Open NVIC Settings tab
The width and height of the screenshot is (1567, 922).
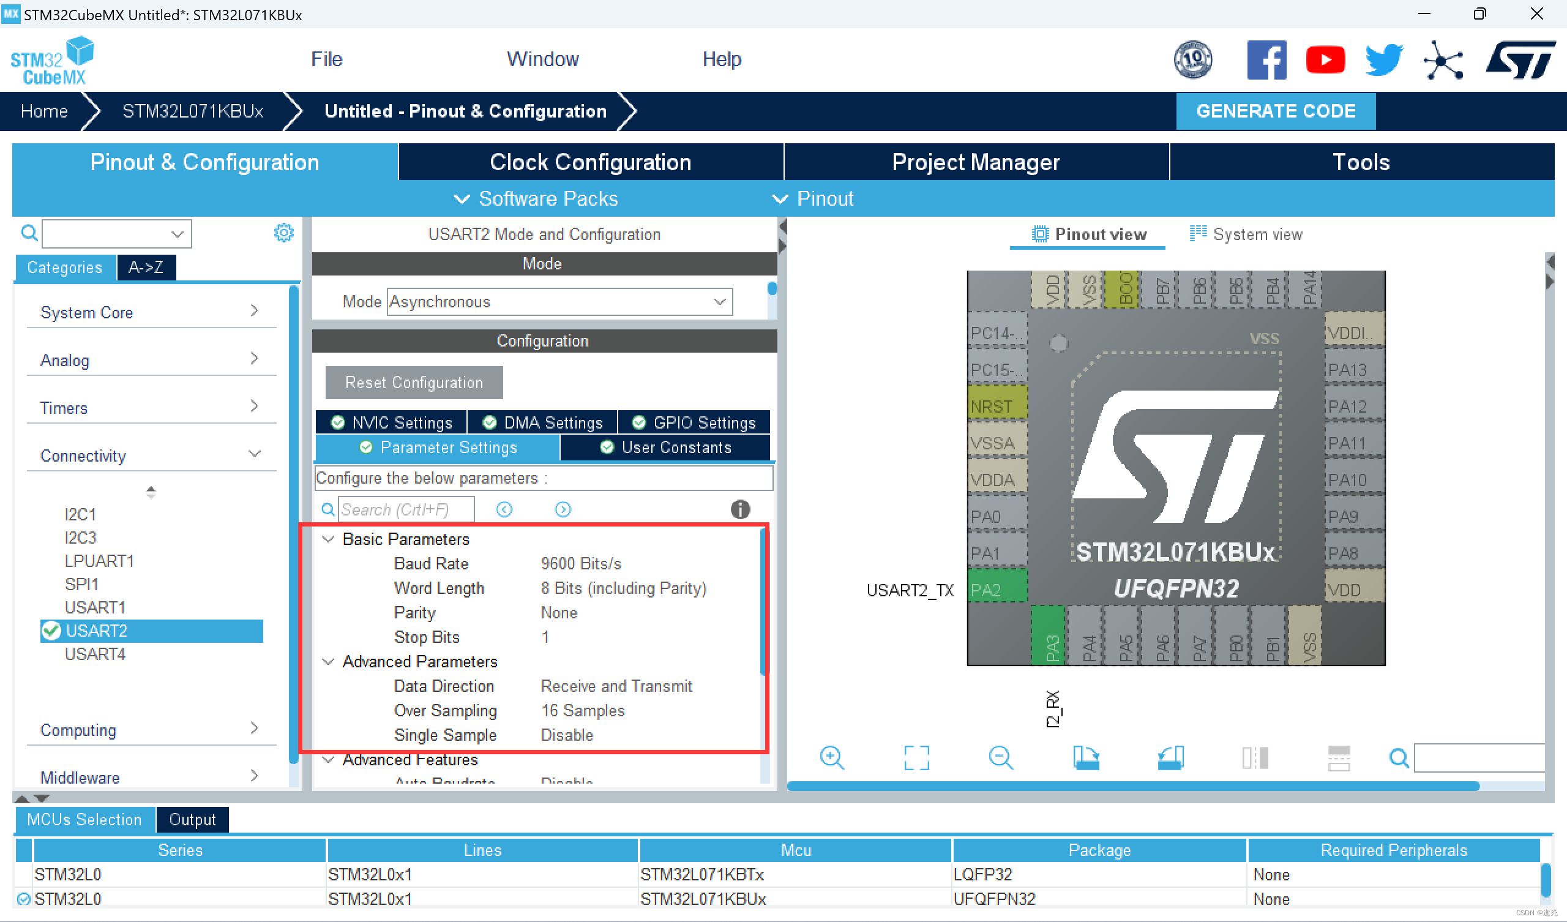(392, 422)
